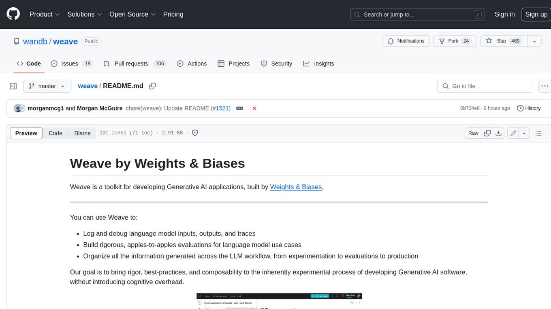Go to weave root in breadcrumb
Image resolution: width=551 pixels, height=309 pixels.
coord(88,86)
